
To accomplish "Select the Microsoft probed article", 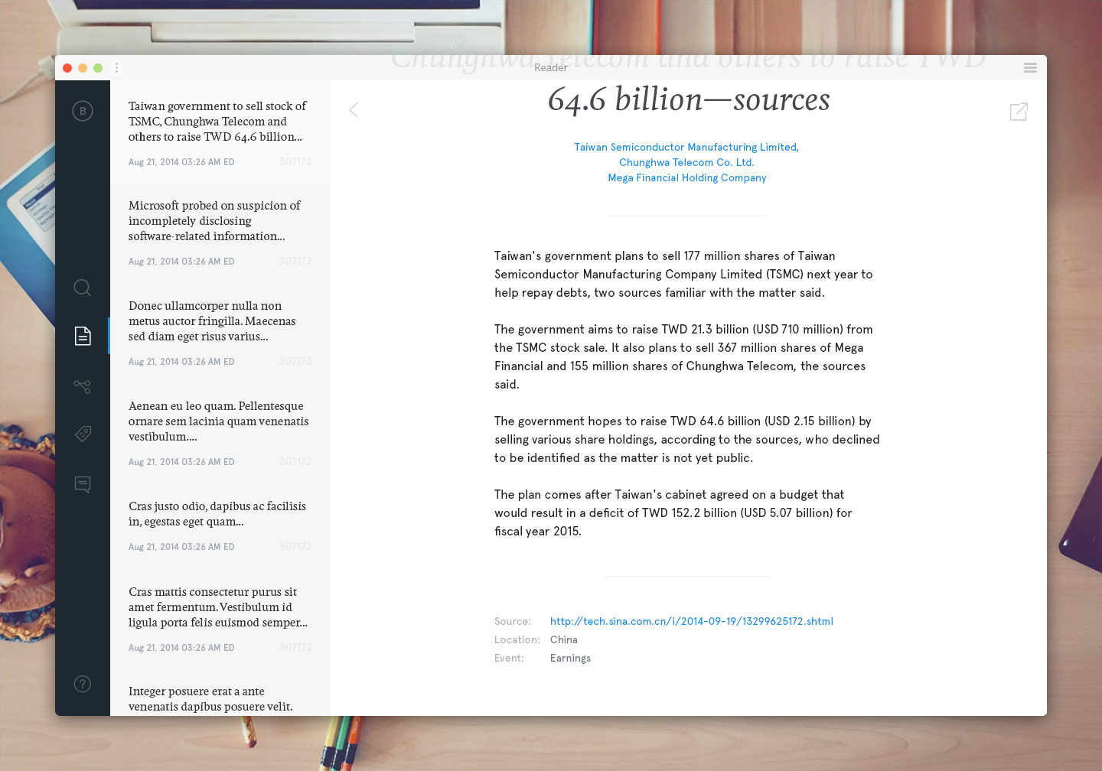I will click(220, 233).
